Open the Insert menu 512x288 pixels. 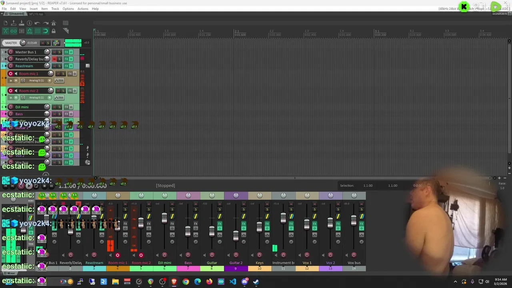click(34, 9)
